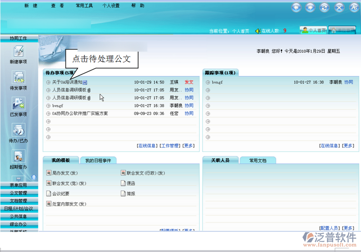Open the 待发事项 sidebar icon
The width and height of the screenshot is (361, 252).
18,78
